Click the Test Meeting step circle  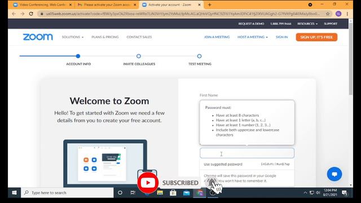point(199,56)
